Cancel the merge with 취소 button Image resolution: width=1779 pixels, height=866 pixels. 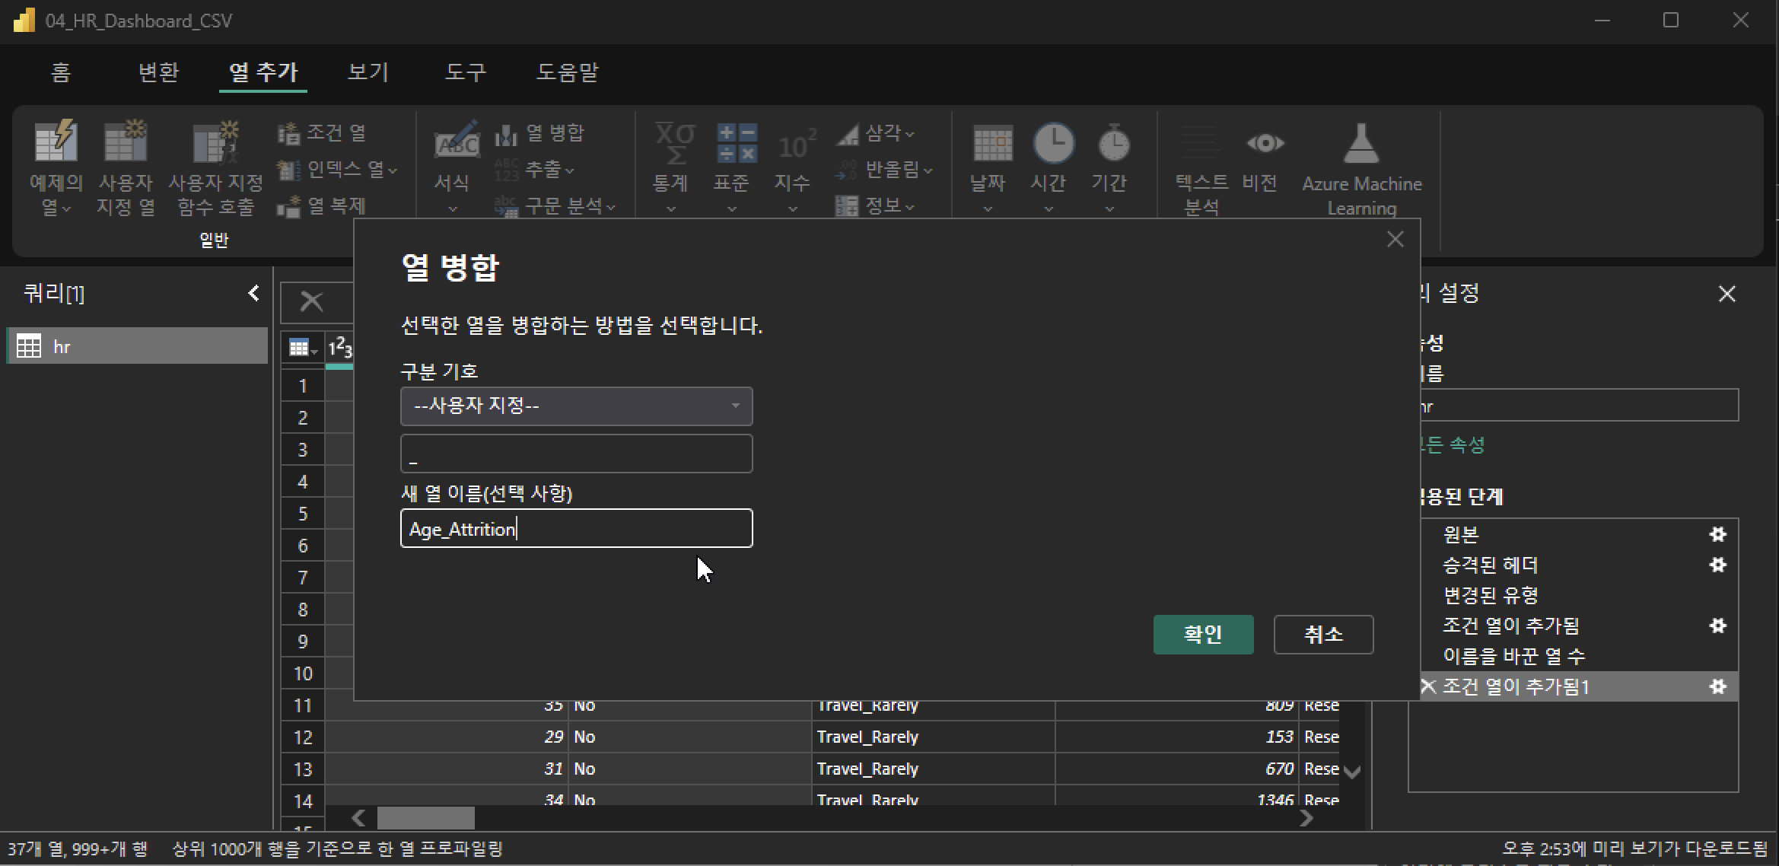[1322, 634]
